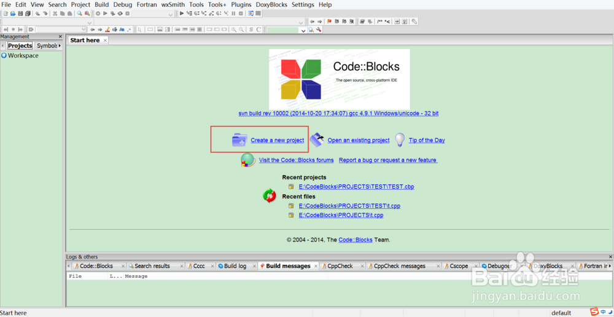614x317 pixels.
Task: Click the Open file toolbar icon
Action: coord(12,14)
